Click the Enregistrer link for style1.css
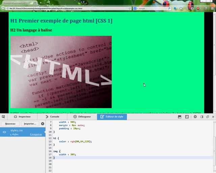Screen dimensions: 216x173 [x=36, y=134]
